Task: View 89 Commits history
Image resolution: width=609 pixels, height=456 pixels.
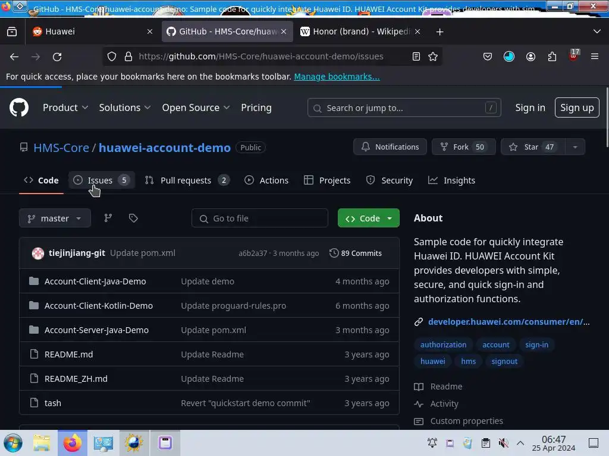Action: [356, 253]
